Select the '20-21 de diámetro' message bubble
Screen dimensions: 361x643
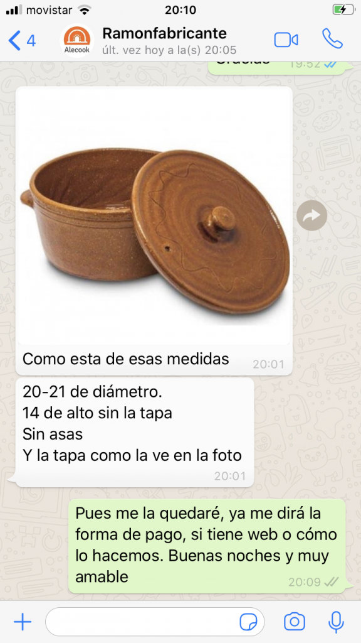[135, 432]
